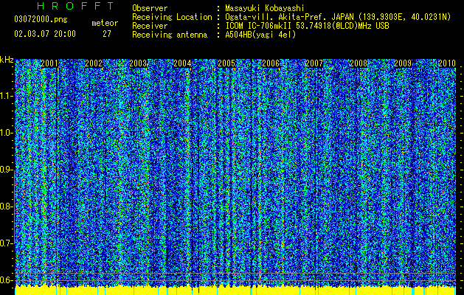Click the meteor count 27
The image size is (464, 295).
click(107, 34)
